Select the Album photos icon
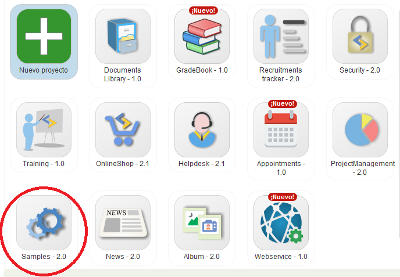 tap(202, 223)
